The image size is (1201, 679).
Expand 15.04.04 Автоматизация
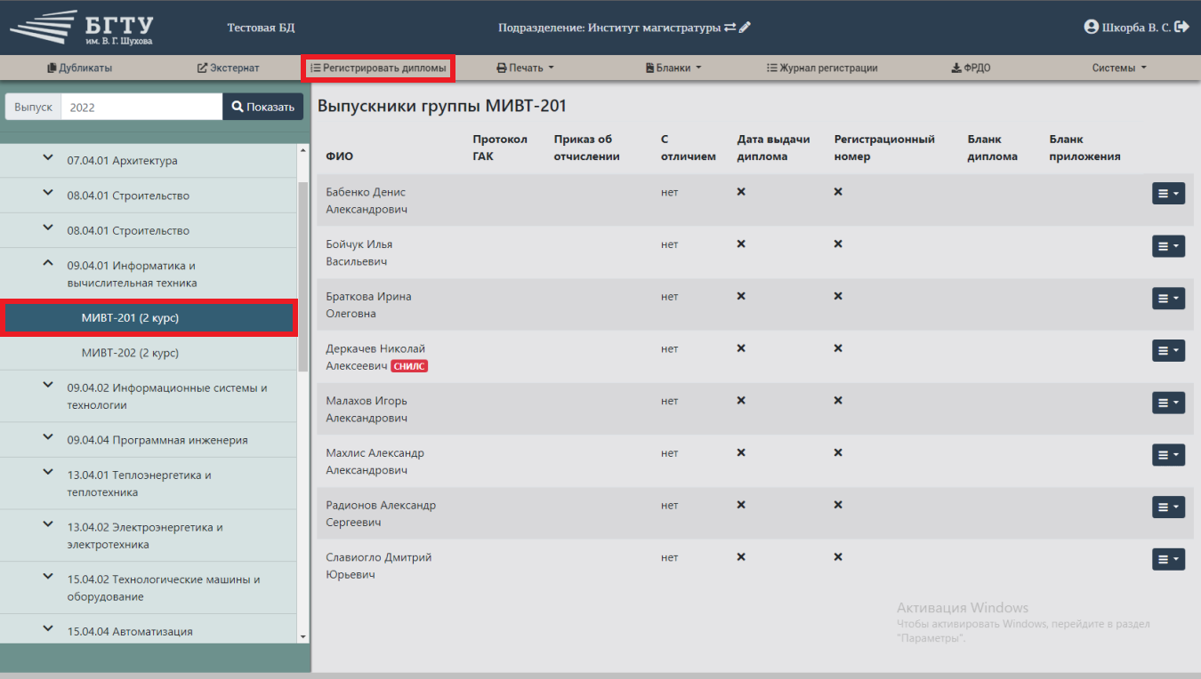pos(47,630)
